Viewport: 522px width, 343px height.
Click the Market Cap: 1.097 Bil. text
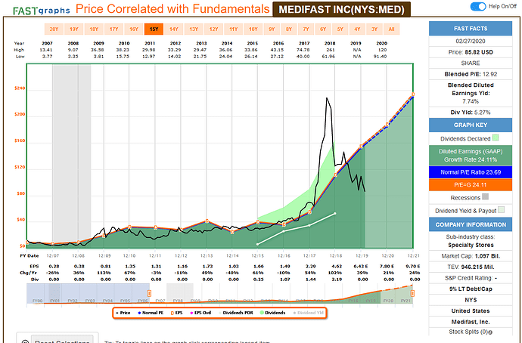click(x=471, y=256)
